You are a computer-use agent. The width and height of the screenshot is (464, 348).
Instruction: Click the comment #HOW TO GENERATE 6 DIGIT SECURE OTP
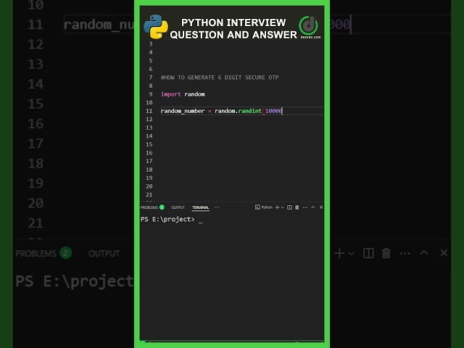click(x=220, y=78)
